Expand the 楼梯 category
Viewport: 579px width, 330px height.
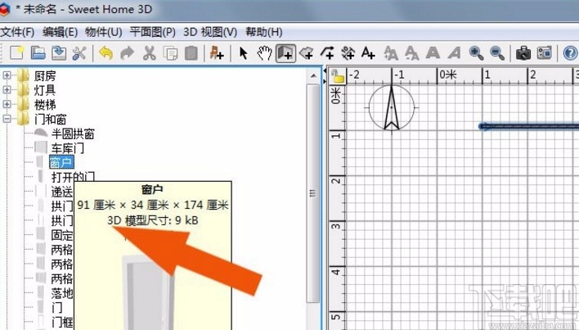[x=7, y=104]
